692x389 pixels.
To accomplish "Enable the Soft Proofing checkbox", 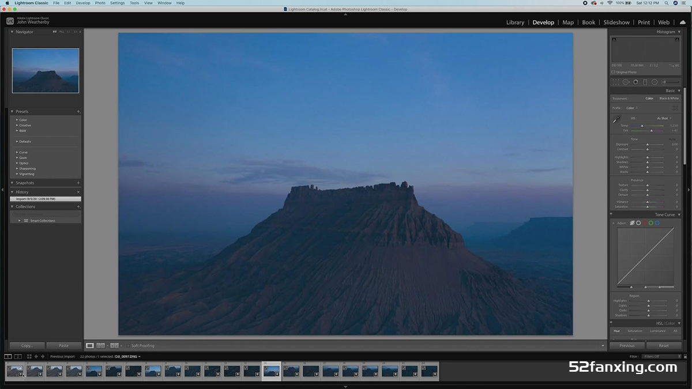I will [128, 346].
